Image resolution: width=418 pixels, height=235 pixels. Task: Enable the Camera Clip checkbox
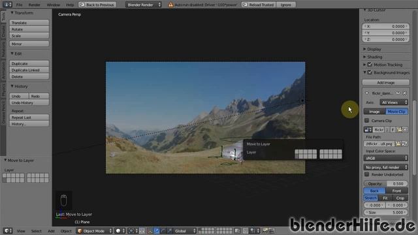367,121
